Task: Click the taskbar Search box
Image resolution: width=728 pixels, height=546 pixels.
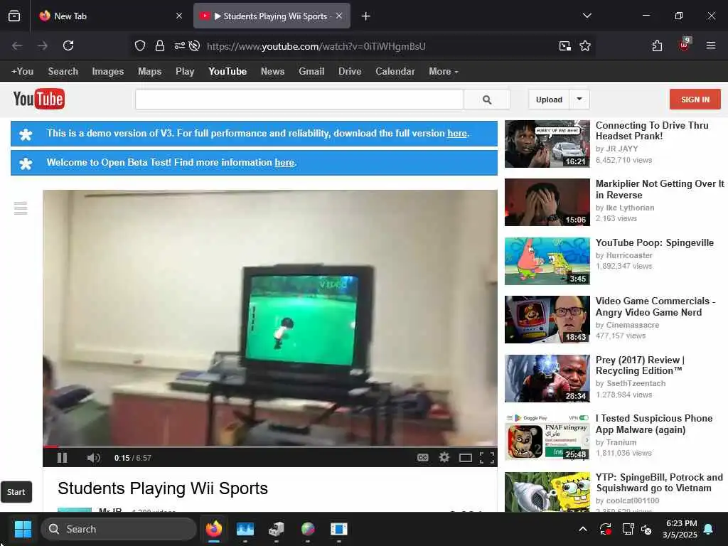Action: [119, 529]
